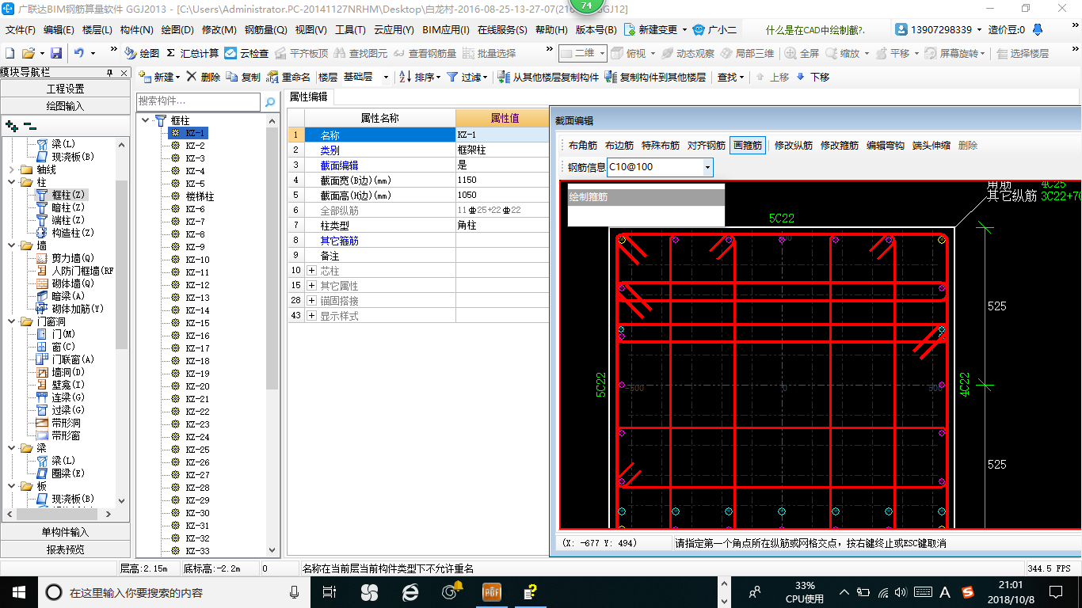Open the 帮助(H) menu
The image size is (1082, 608).
(x=551, y=30)
